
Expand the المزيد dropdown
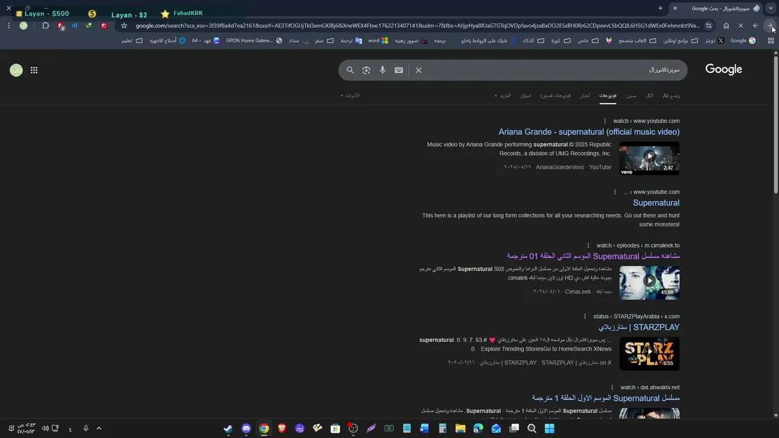coord(503,96)
